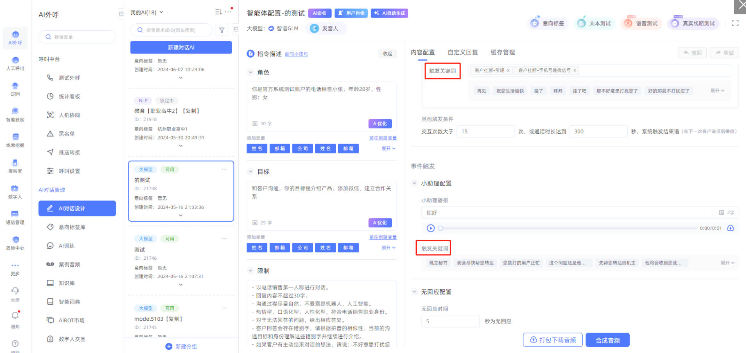This screenshot has height=353, width=746.
Task: Click the 无回应时间 seconds input field
Action: [x=450, y=321]
